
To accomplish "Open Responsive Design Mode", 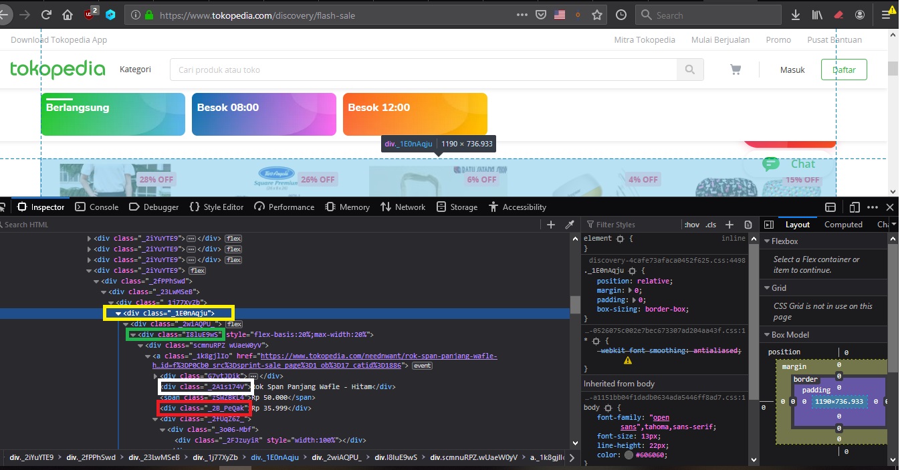I will tap(855, 207).
